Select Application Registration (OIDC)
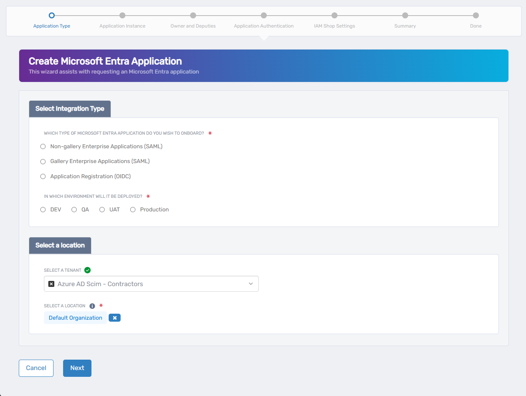 click(x=43, y=176)
